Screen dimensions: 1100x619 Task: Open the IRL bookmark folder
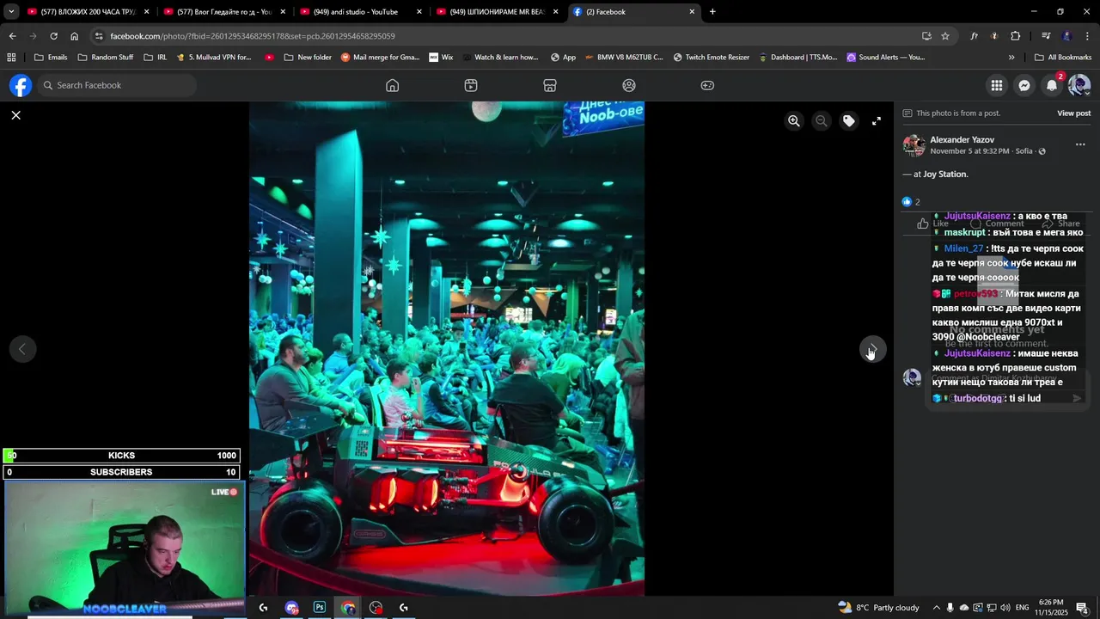[156, 58]
